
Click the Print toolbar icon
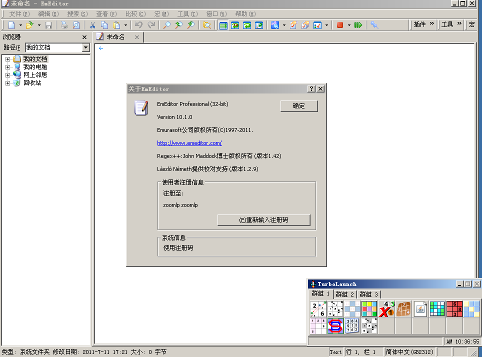point(64,25)
